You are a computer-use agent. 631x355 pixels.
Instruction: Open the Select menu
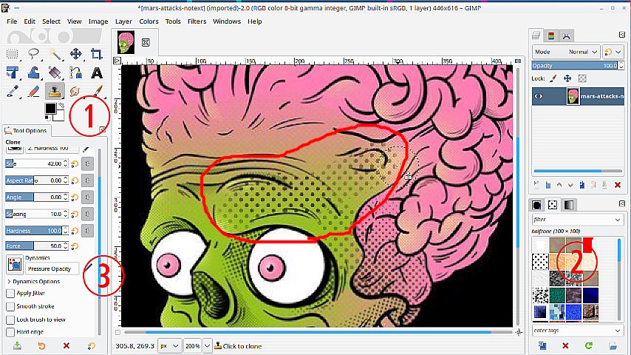tap(51, 21)
